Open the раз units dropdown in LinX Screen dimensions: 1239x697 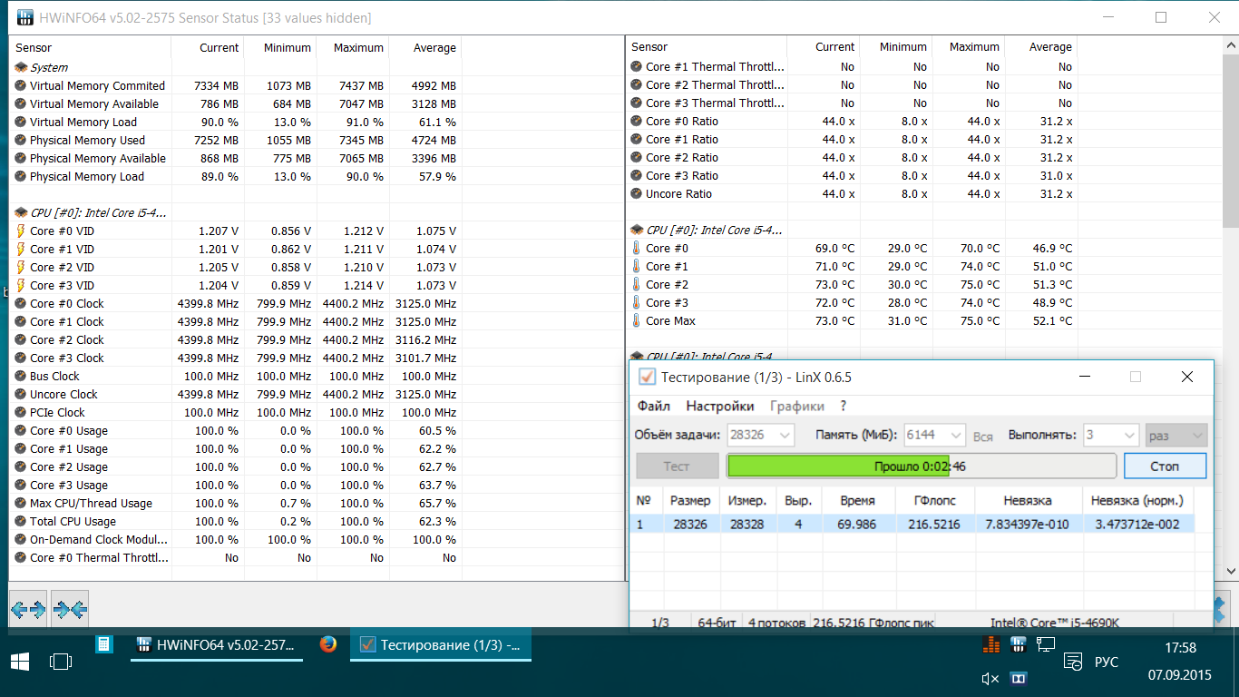coord(1176,435)
